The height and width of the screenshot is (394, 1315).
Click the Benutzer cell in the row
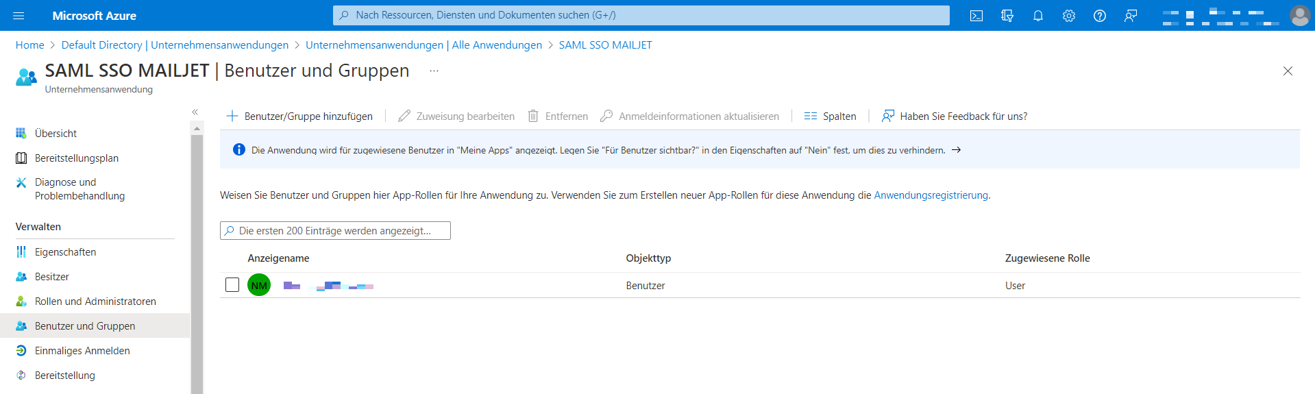[x=646, y=286]
